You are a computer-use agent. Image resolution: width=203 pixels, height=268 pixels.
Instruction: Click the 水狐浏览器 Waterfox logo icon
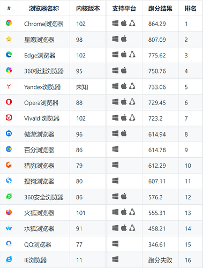tap(9, 228)
